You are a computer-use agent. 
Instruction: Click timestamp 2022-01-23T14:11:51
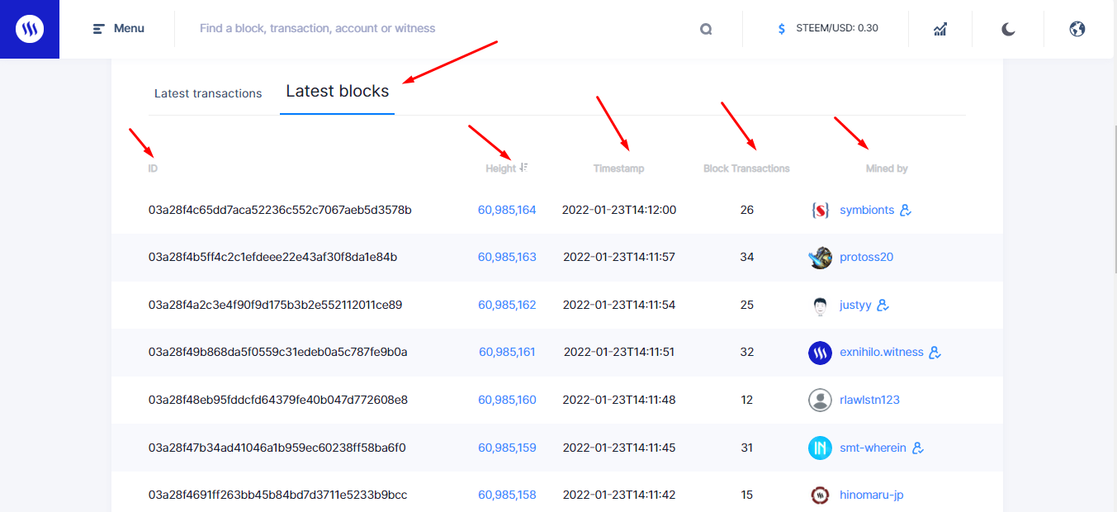pos(619,352)
